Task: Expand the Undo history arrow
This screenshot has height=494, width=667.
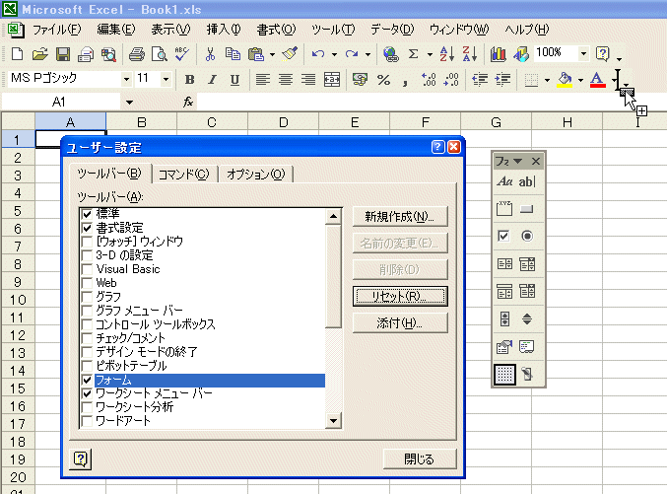Action: coord(334,54)
